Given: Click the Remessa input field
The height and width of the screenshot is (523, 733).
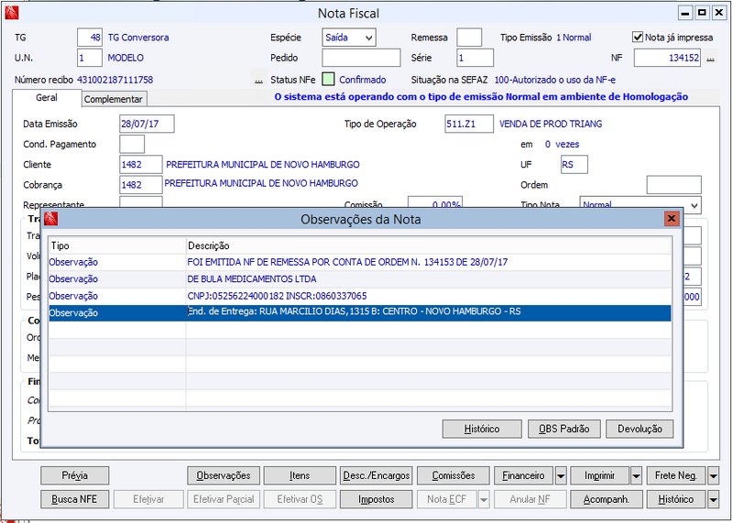Looking at the screenshot, I should [469, 38].
